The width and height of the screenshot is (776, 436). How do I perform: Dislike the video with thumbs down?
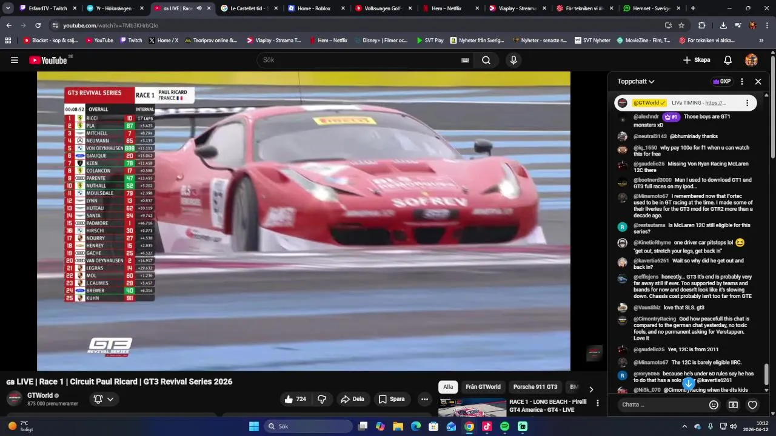322,399
